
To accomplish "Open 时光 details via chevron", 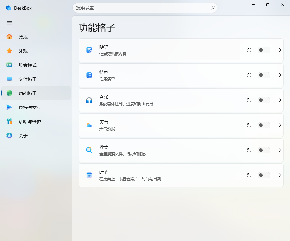I will (x=280, y=175).
